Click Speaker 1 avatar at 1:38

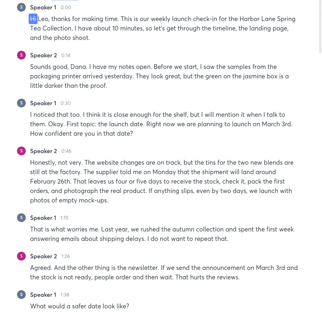pyautogui.click(x=21, y=295)
